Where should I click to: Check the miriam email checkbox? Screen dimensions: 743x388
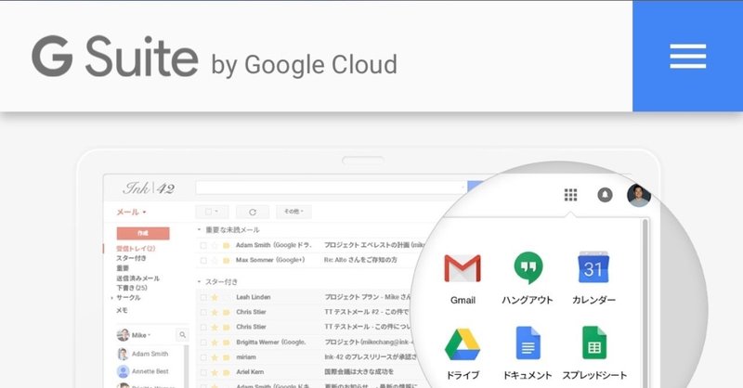pos(203,357)
